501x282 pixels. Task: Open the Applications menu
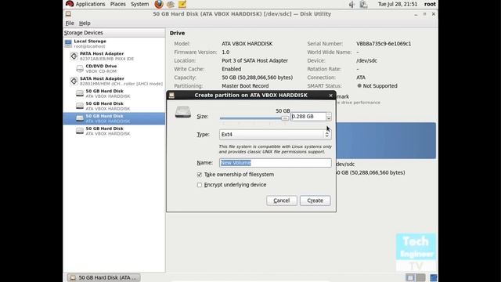coord(90,4)
